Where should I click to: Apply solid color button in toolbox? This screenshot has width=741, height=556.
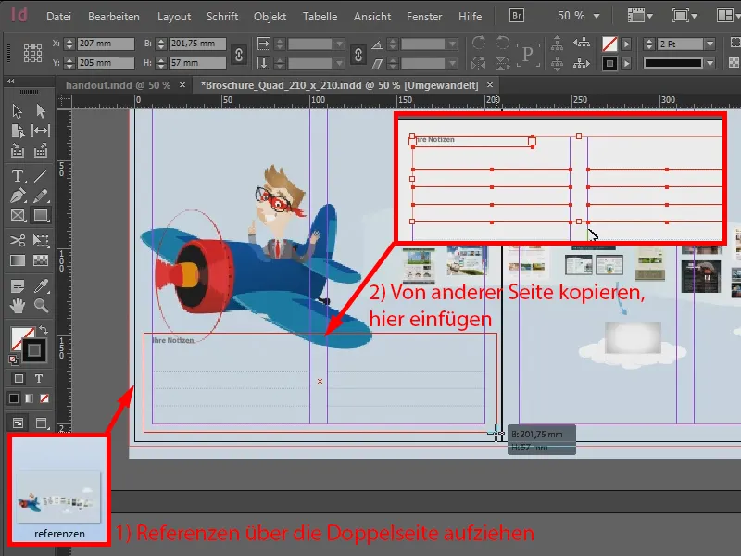coord(14,398)
